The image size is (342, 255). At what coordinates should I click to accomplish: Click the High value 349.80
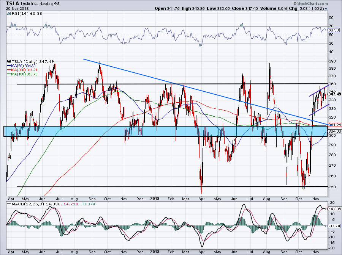coord(198,8)
